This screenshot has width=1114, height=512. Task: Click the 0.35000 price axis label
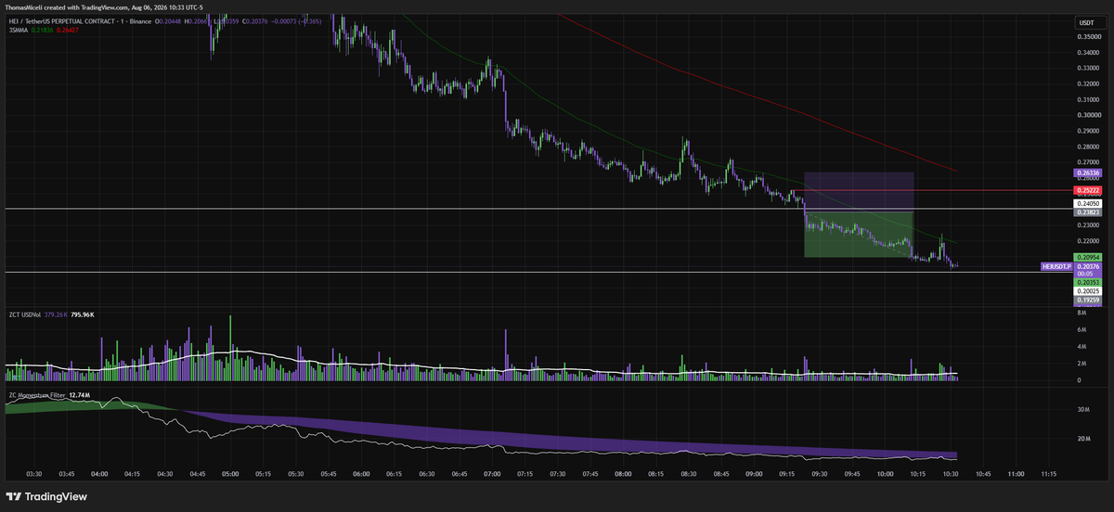click(x=1088, y=36)
